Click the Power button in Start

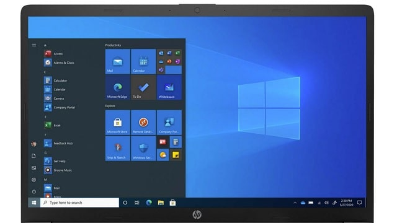pyautogui.click(x=33, y=191)
